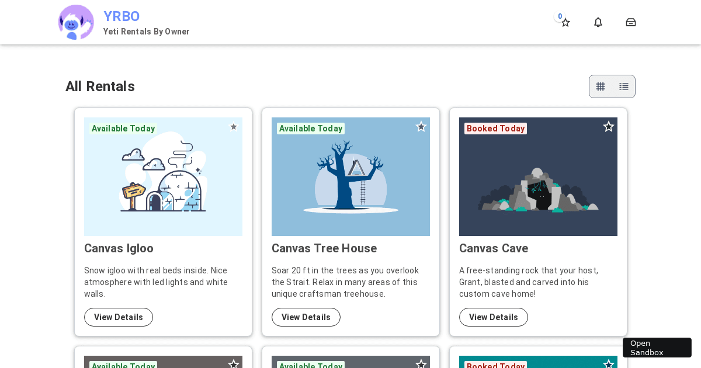This screenshot has height=368, width=701.
Task: Open the favorites star in the header
Action: pyautogui.click(x=565, y=23)
